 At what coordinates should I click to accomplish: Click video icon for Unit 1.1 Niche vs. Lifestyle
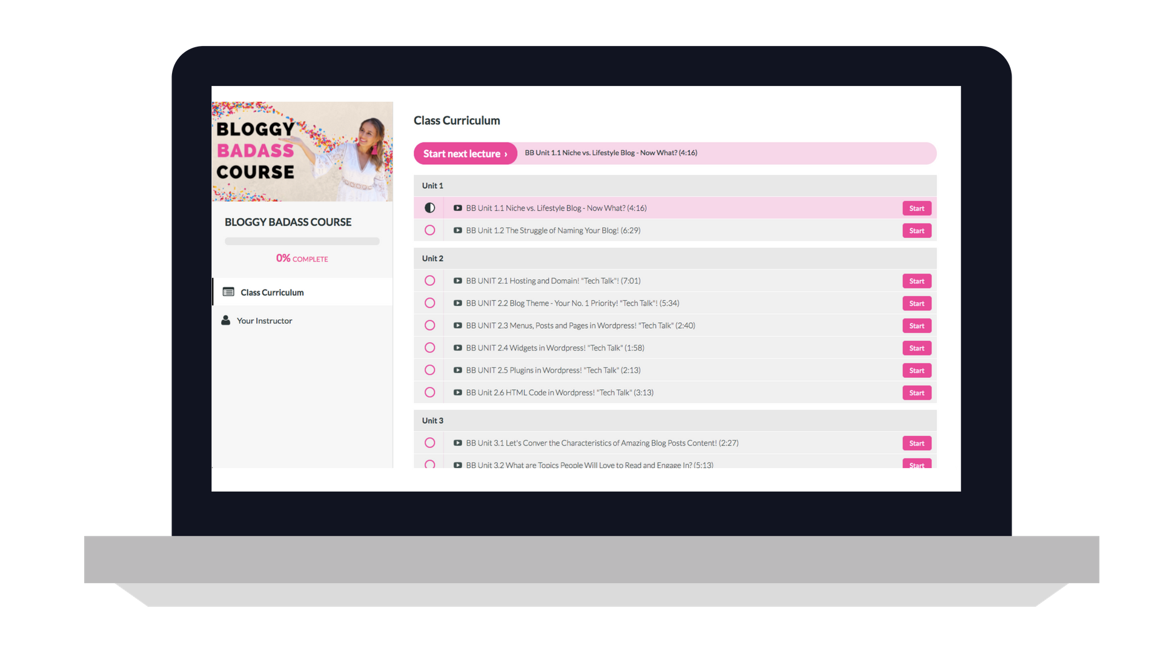coord(458,208)
